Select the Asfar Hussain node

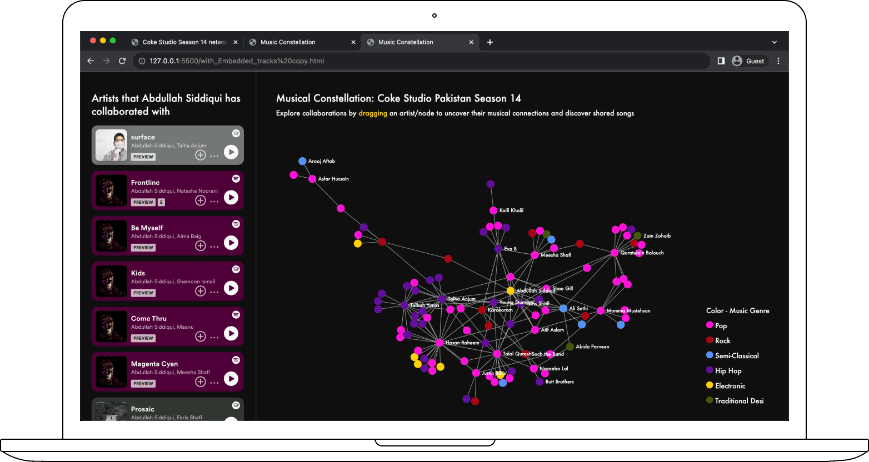[312, 179]
